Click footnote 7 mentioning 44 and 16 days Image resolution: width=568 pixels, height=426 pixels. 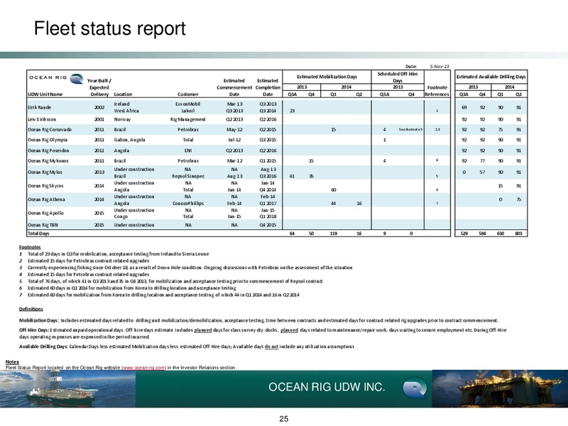(x=159, y=295)
